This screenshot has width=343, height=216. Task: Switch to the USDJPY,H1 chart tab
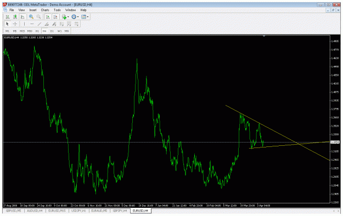pos(78,211)
